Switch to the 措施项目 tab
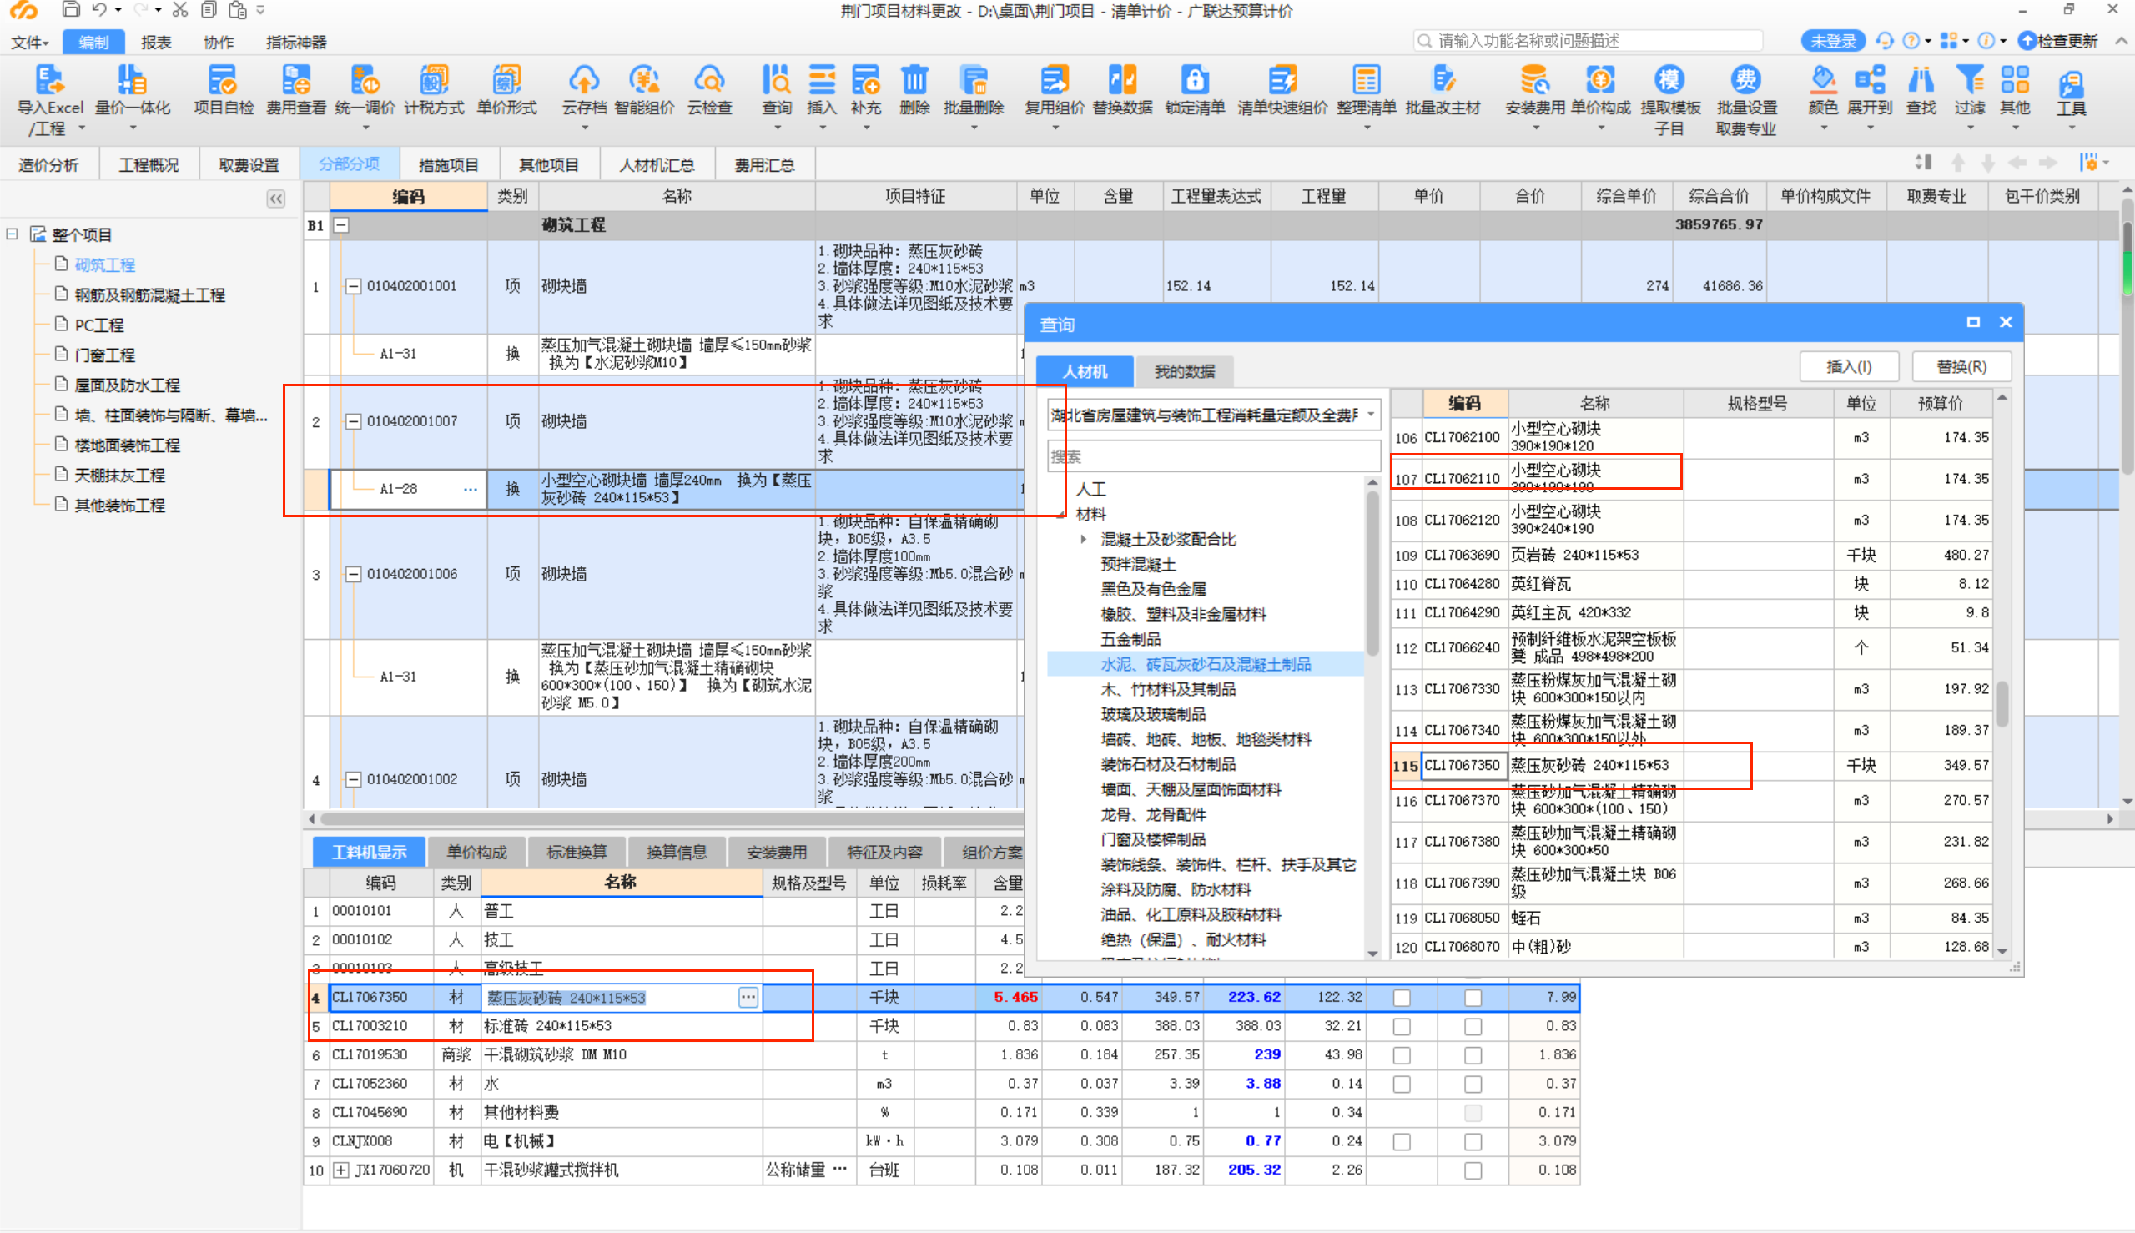The height and width of the screenshot is (1233, 2135). (x=449, y=165)
